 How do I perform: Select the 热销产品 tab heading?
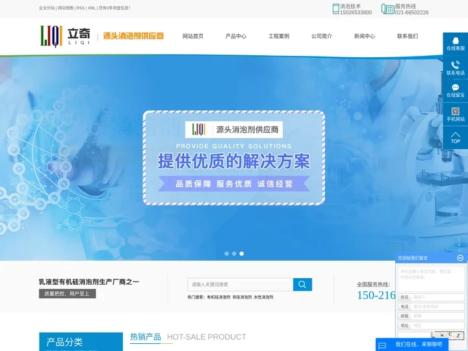[x=146, y=337]
